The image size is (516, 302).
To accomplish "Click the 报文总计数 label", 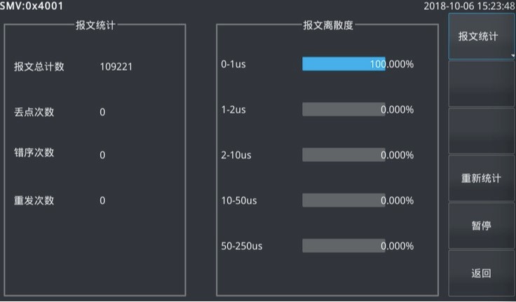I will [x=39, y=67].
